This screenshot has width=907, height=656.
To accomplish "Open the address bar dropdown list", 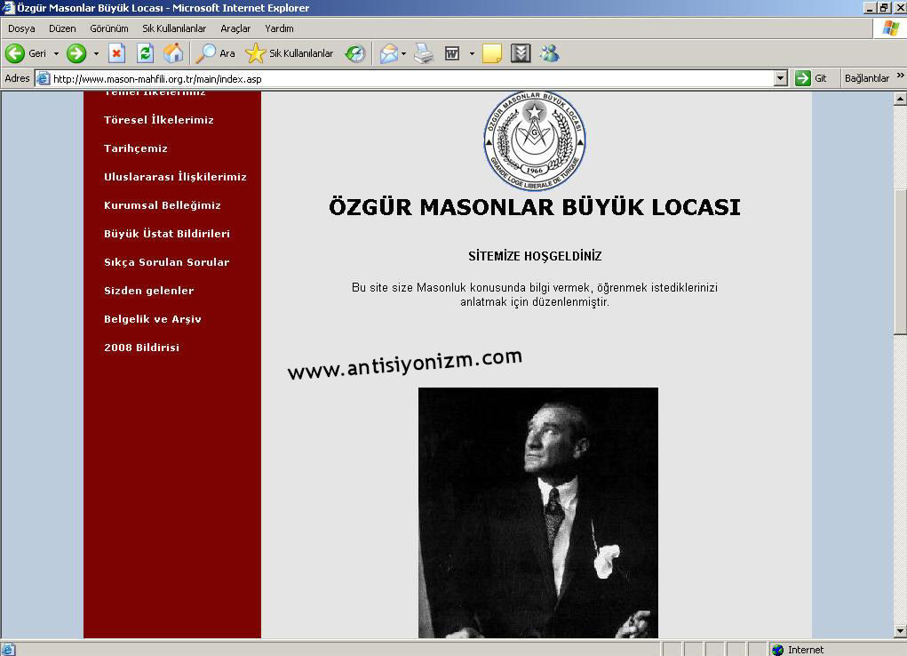I will (781, 78).
